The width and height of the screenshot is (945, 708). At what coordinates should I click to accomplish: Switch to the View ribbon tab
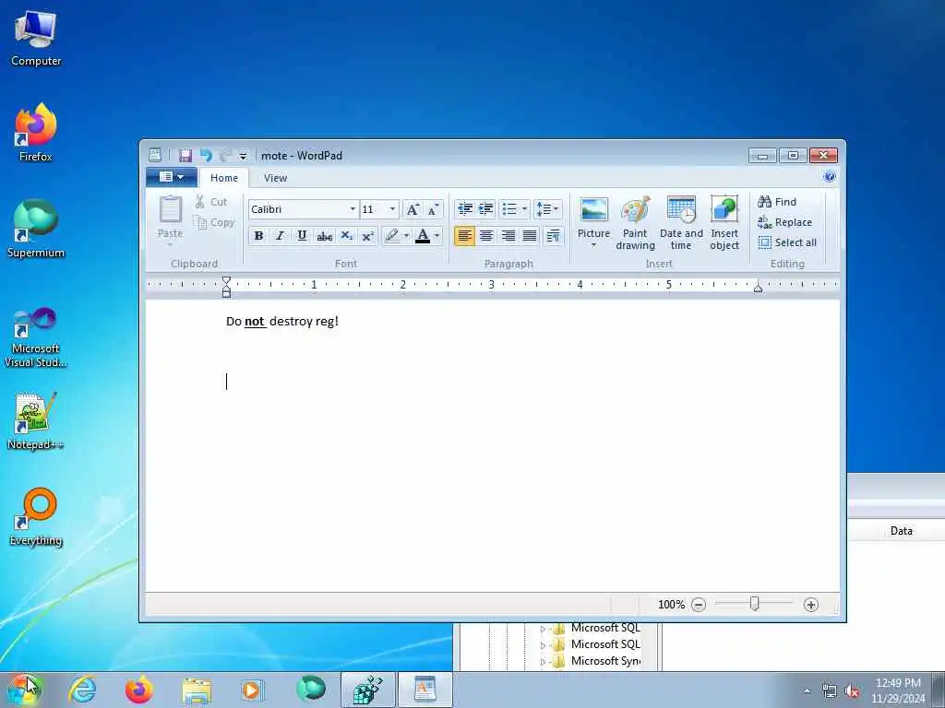click(x=275, y=178)
